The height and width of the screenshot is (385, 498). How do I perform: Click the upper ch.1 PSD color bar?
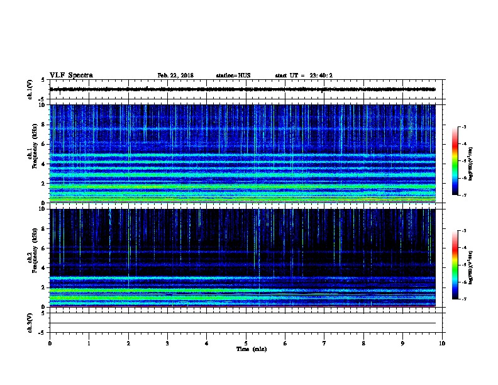click(x=455, y=161)
